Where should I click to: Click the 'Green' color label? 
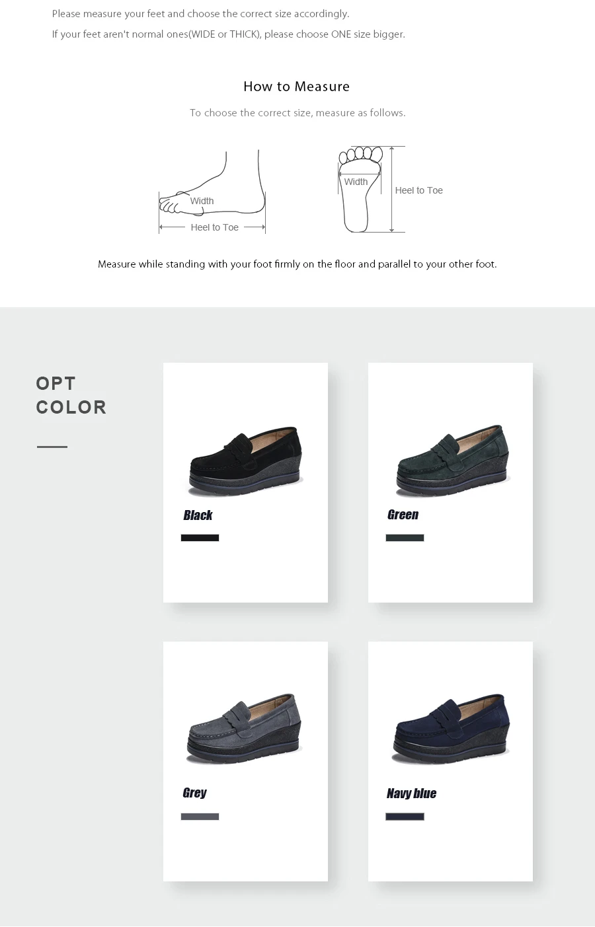point(403,515)
